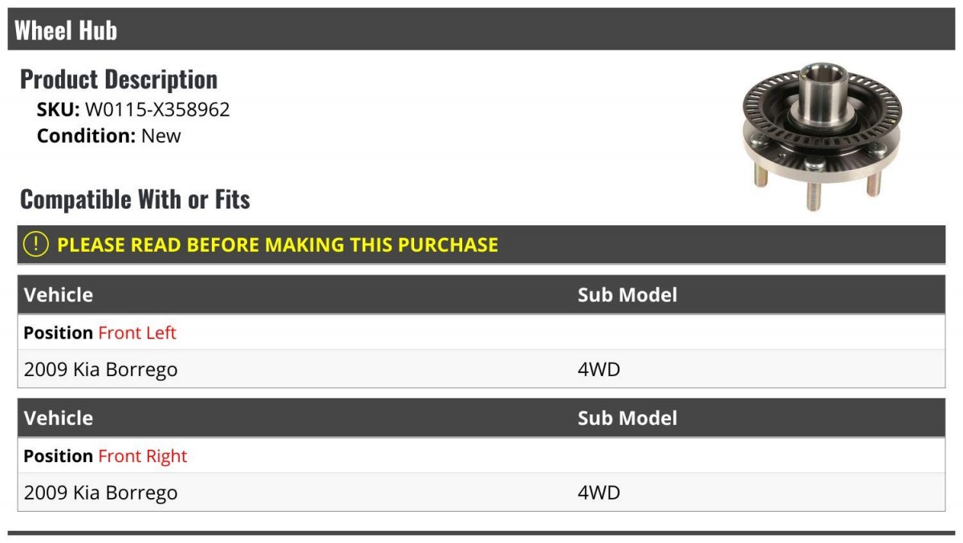963x543 pixels.
Task: Click the red Front Right position text
Action: point(142,456)
